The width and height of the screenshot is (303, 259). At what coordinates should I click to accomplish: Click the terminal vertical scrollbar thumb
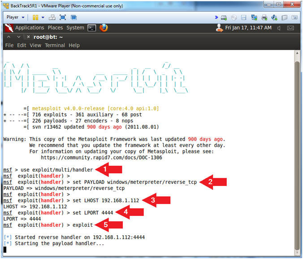(x=297, y=156)
